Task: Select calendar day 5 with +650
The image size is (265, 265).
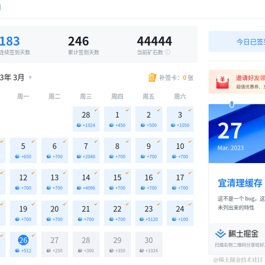Action: coord(23,150)
